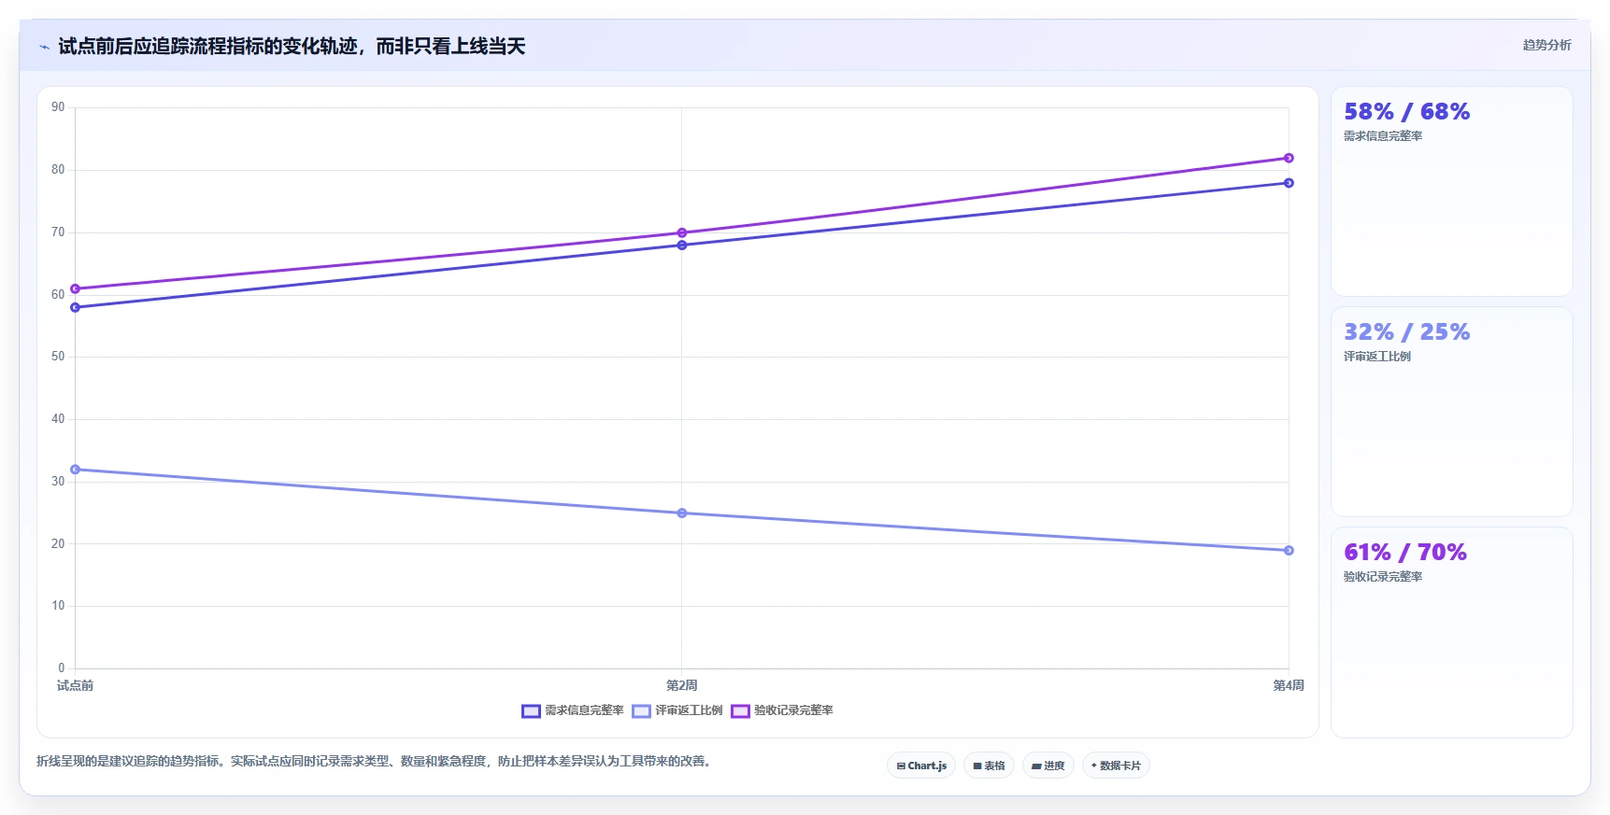Click 验收记录完整率 data point at 试点前
This screenshot has height=815, width=1610.
(x=75, y=288)
